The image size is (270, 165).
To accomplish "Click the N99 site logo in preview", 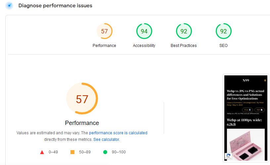I will (x=246, y=80).
